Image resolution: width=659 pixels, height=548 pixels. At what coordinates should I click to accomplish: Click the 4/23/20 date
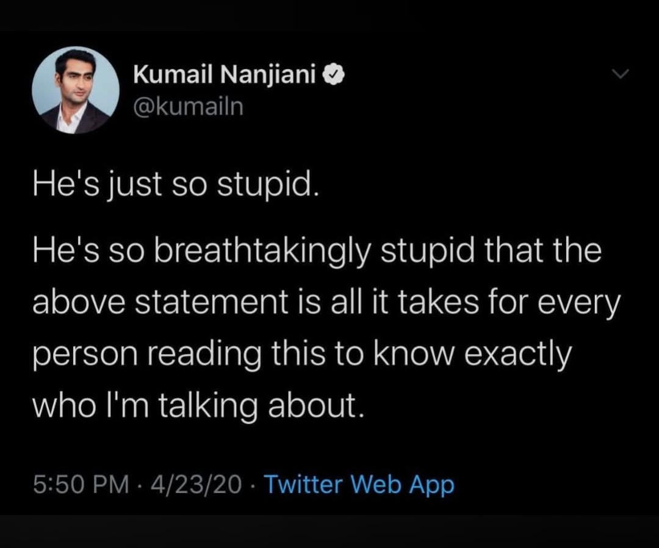tap(196, 486)
